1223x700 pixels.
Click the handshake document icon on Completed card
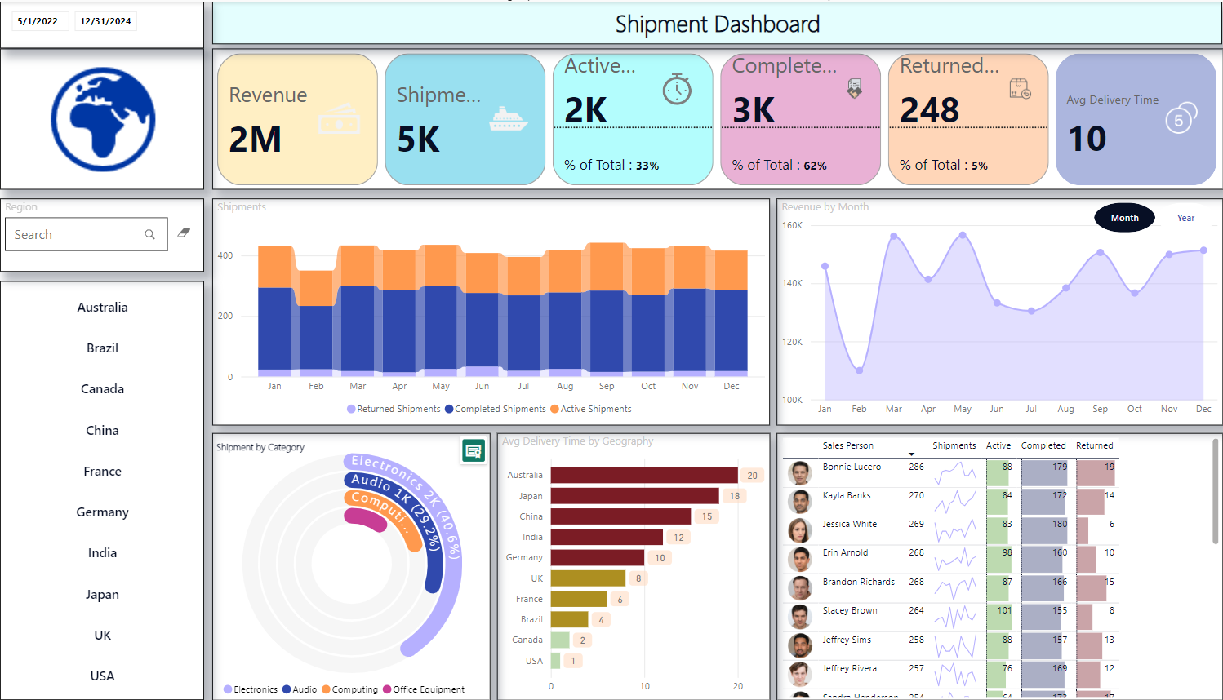pos(854,88)
